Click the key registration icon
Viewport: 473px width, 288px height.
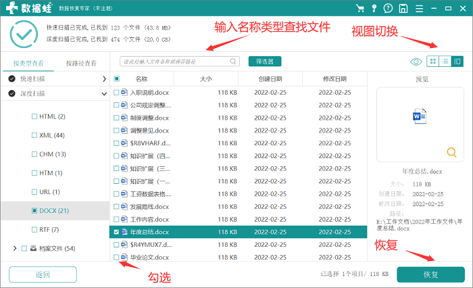coord(374,8)
